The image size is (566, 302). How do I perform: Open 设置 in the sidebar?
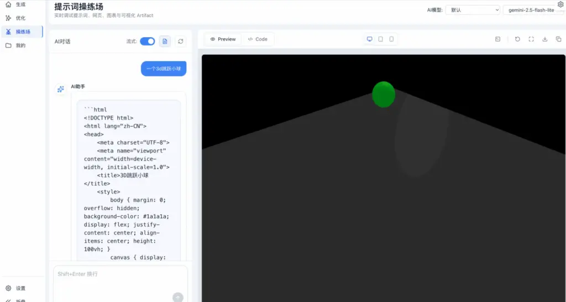pos(20,288)
